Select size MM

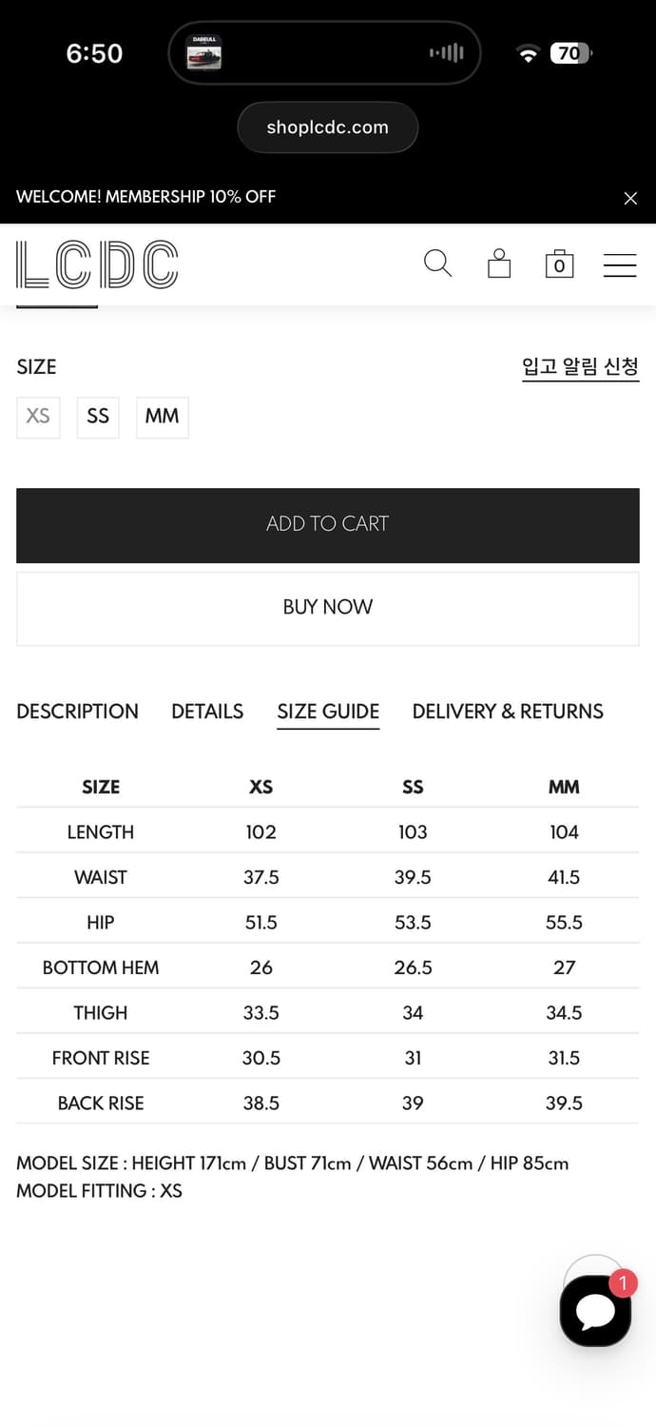pos(163,417)
